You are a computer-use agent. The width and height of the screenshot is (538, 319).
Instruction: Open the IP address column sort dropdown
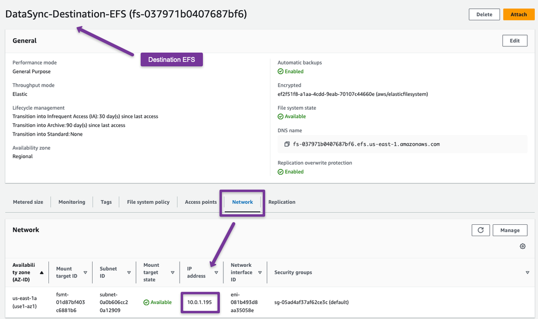click(216, 273)
